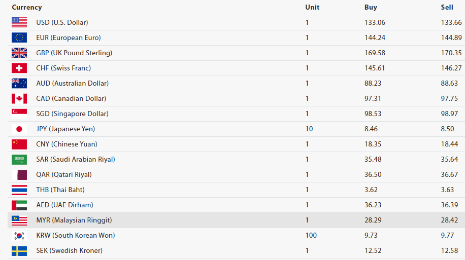Click the United States flag icon
465x260 pixels.
point(19,22)
